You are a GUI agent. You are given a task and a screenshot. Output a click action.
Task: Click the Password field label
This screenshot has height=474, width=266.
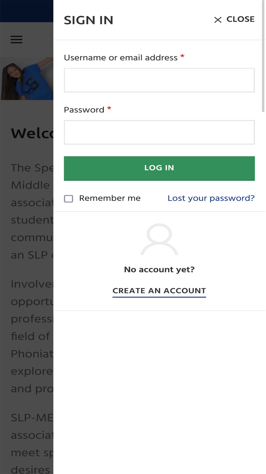pyautogui.click(x=84, y=110)
